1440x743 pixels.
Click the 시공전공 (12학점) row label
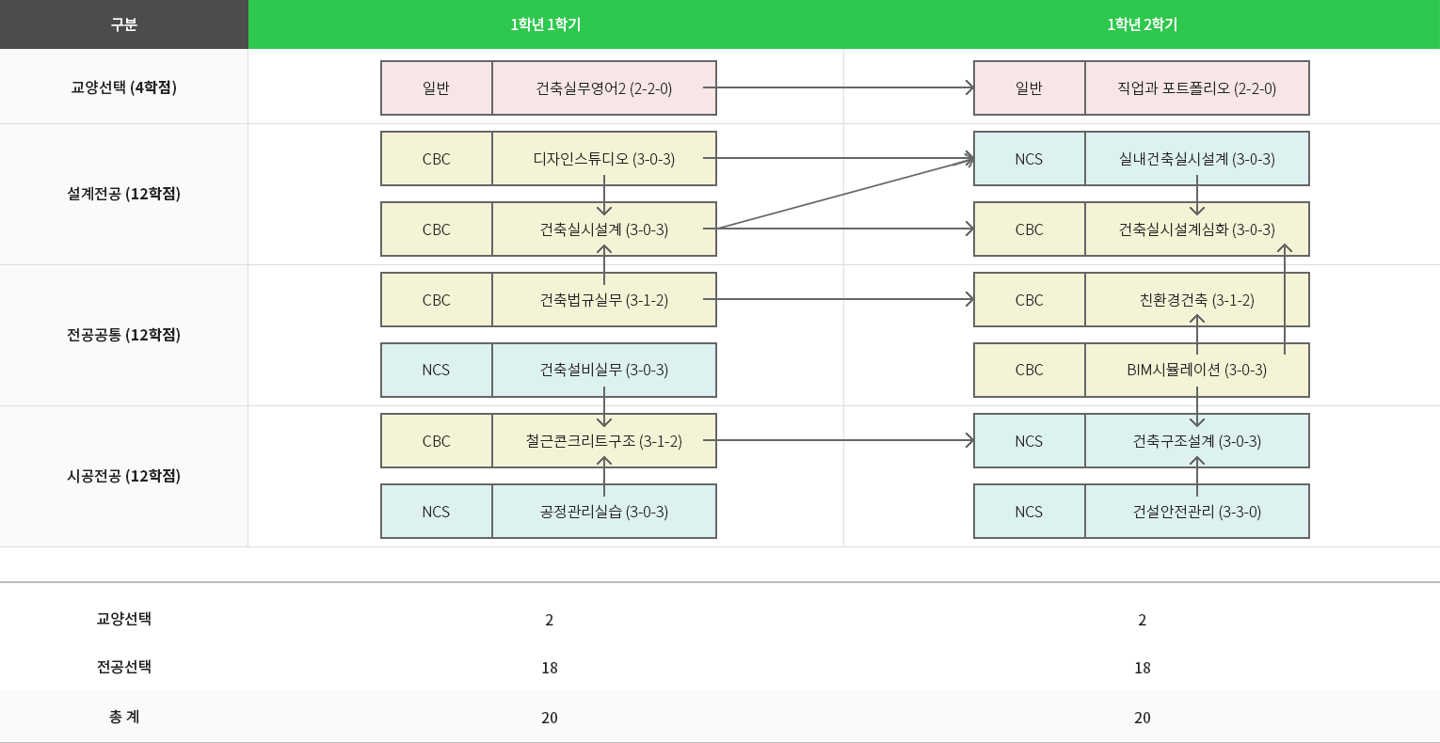124,476
